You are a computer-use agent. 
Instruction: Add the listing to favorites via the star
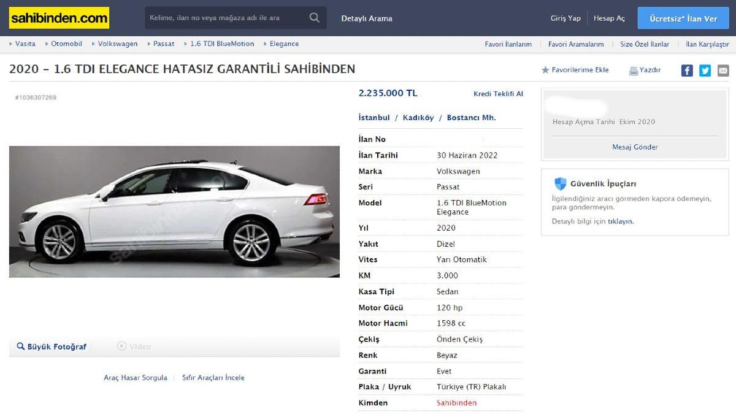[x=545, y=70]
